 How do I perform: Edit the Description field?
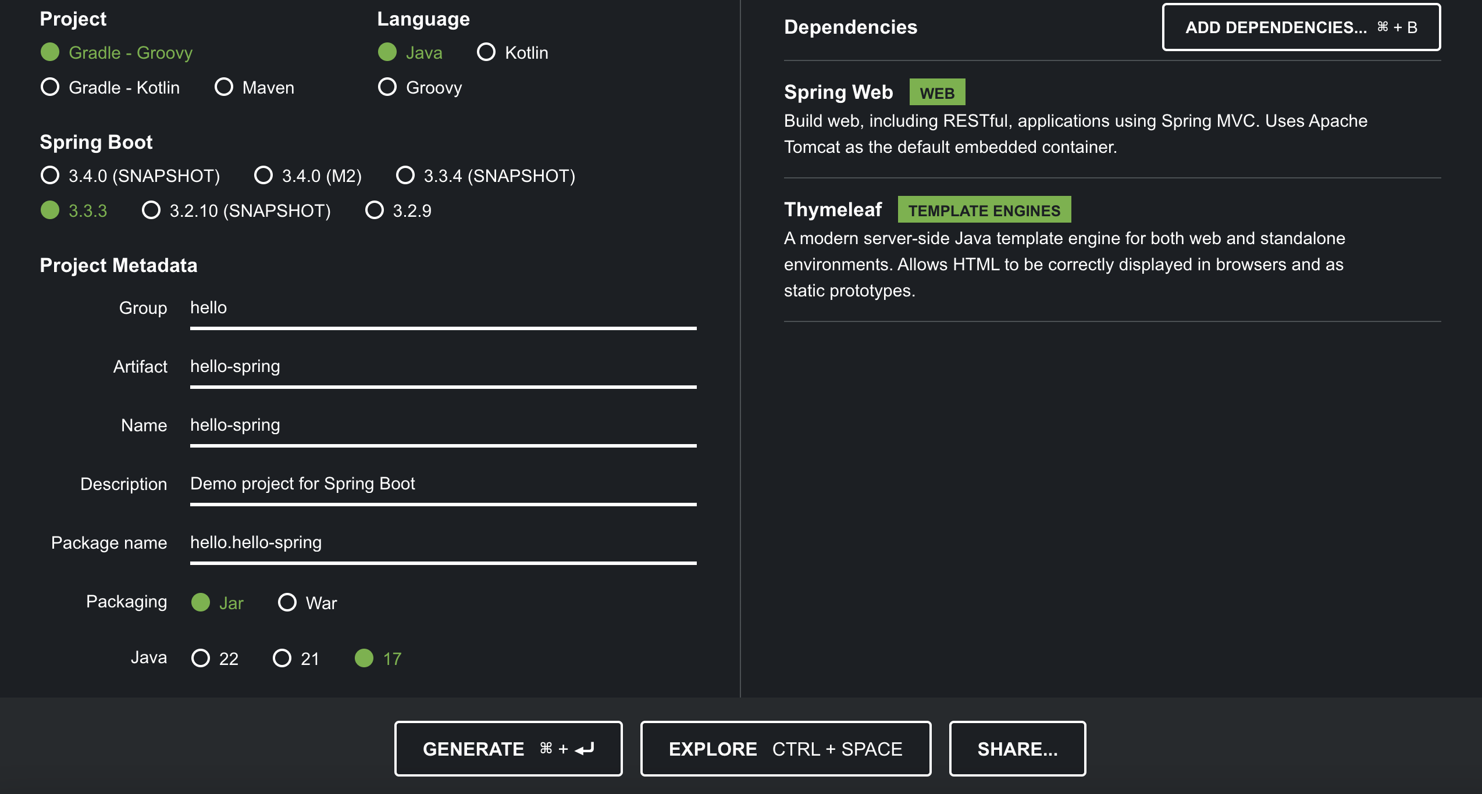(x=442, y=484)
